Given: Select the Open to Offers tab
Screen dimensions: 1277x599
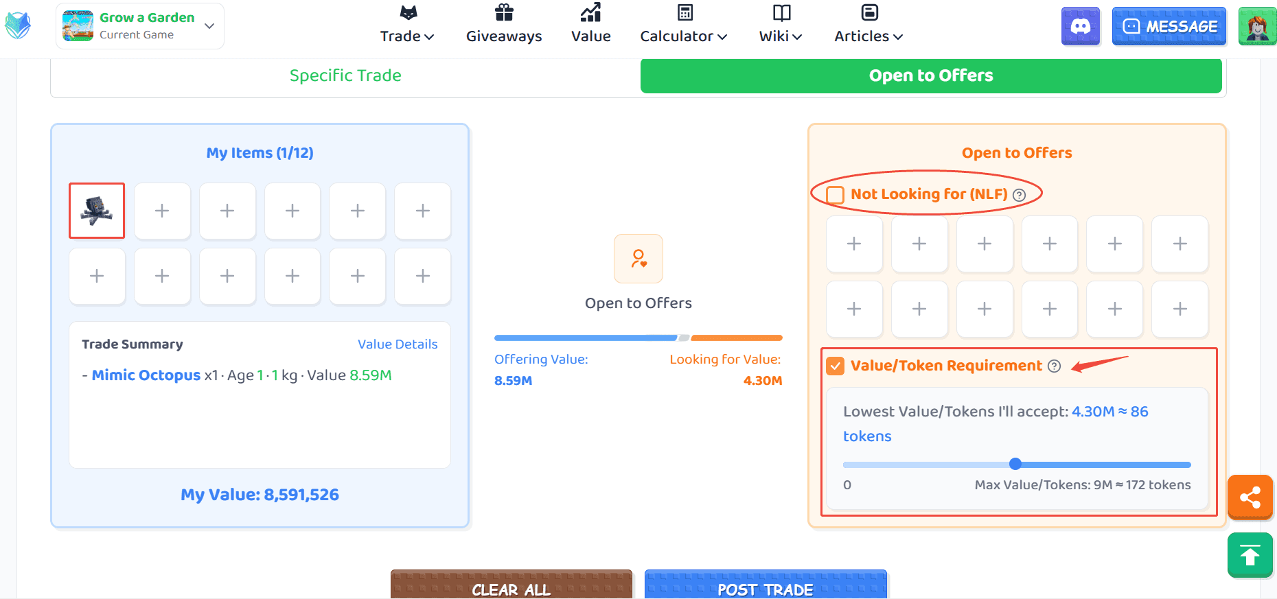Looking at the screenshot, I should point(931,75).
